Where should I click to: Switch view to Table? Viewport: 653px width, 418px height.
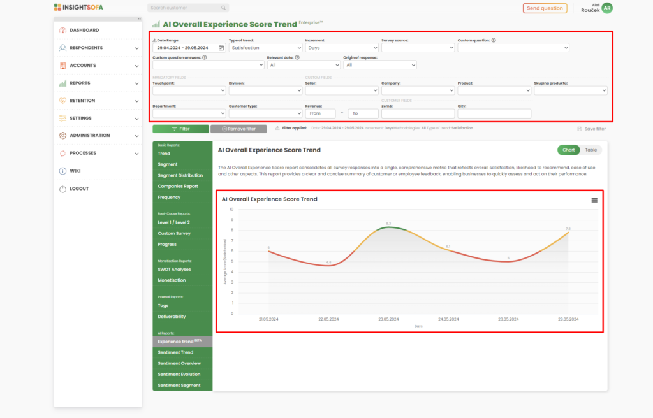coord(591,150)
